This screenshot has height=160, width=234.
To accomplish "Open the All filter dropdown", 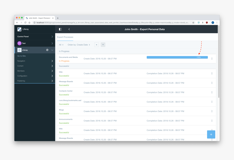I will pyautogui.click(x=61, y=45).
